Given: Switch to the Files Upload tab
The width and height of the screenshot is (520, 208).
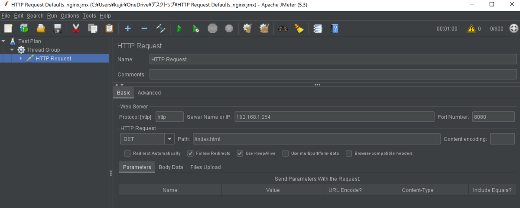Looking at the screenshot, I should coord(205,167).
